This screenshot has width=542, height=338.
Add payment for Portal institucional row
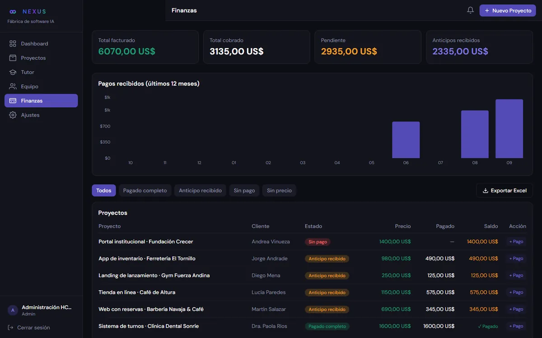tap(516, 242)
